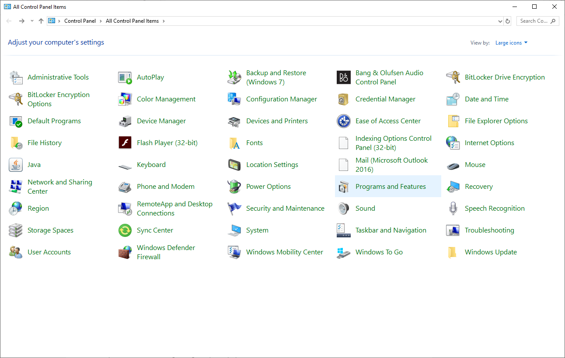Open the Programs and Features icon

[344, 187]
